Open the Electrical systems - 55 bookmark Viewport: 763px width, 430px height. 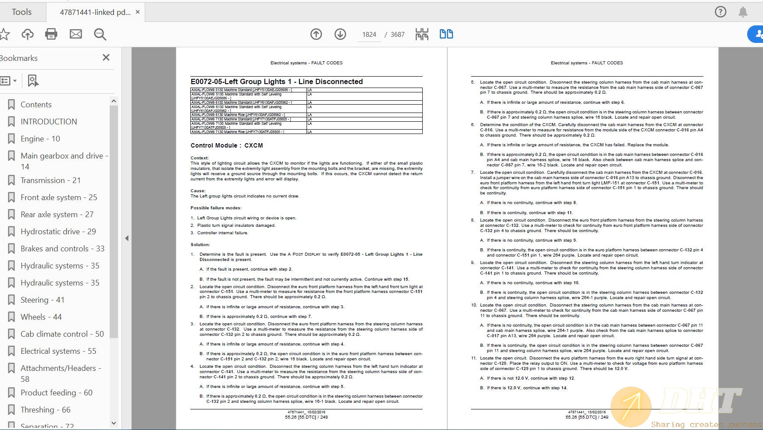pyautogui.click(x=58, y=351)
